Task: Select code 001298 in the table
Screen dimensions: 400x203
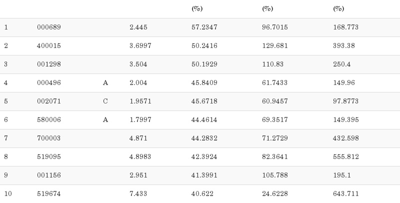Action: click(x=48, y=64)
